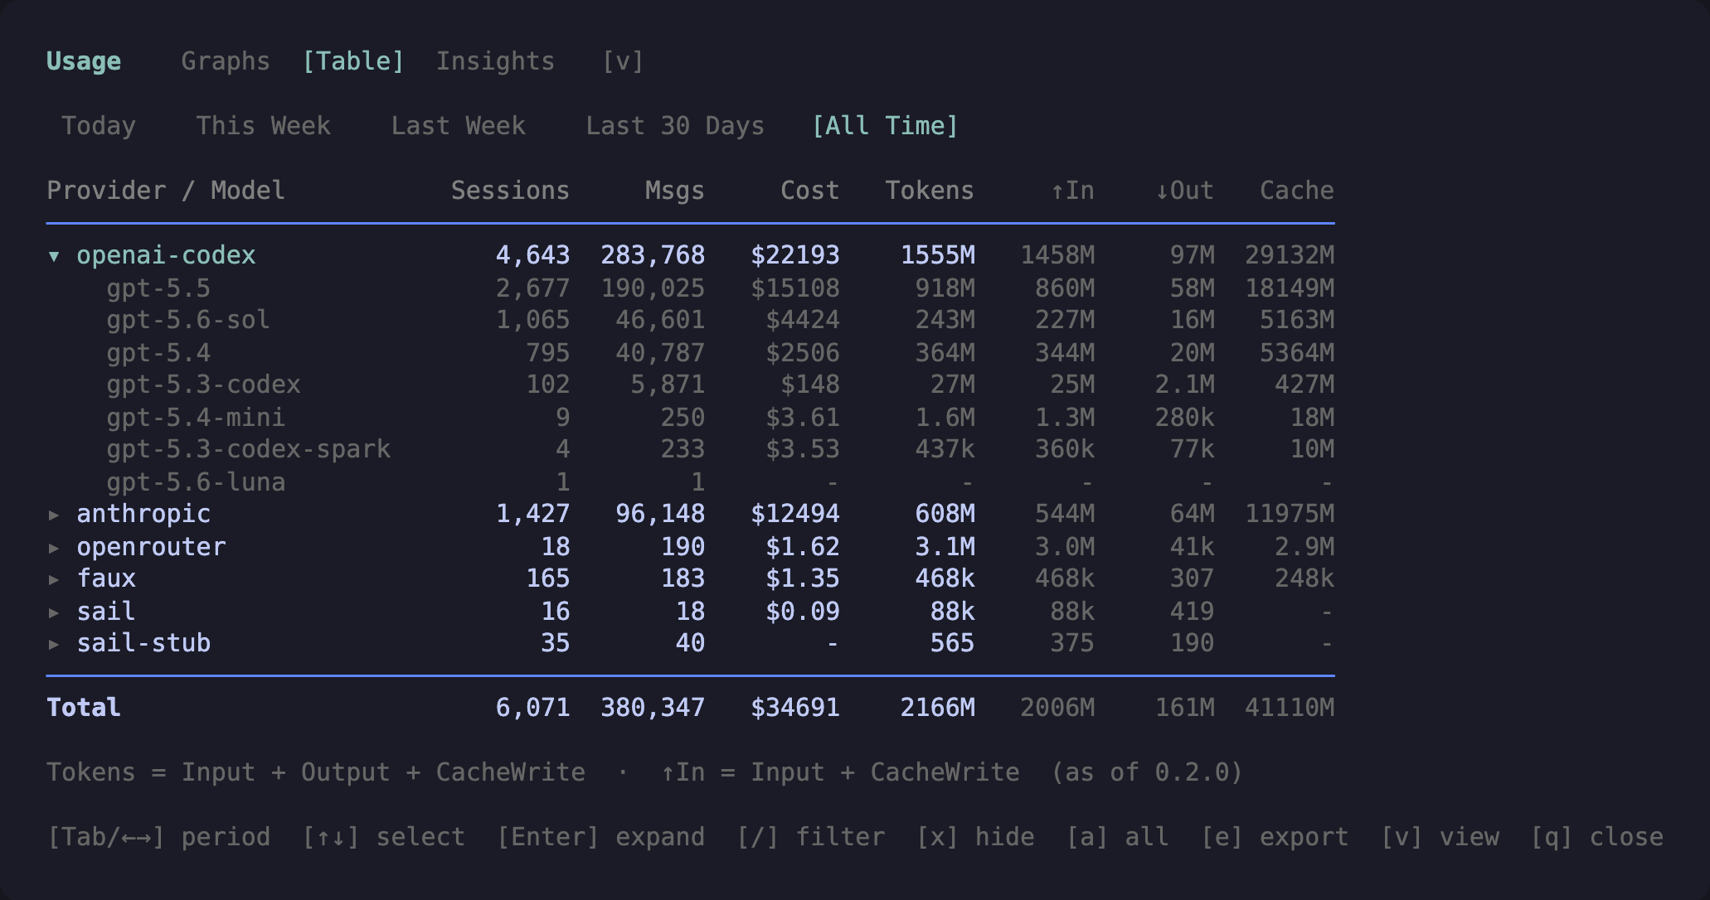The image size is (1710, 900).
Task: Click the Total row label
Action: pos(84,708)
